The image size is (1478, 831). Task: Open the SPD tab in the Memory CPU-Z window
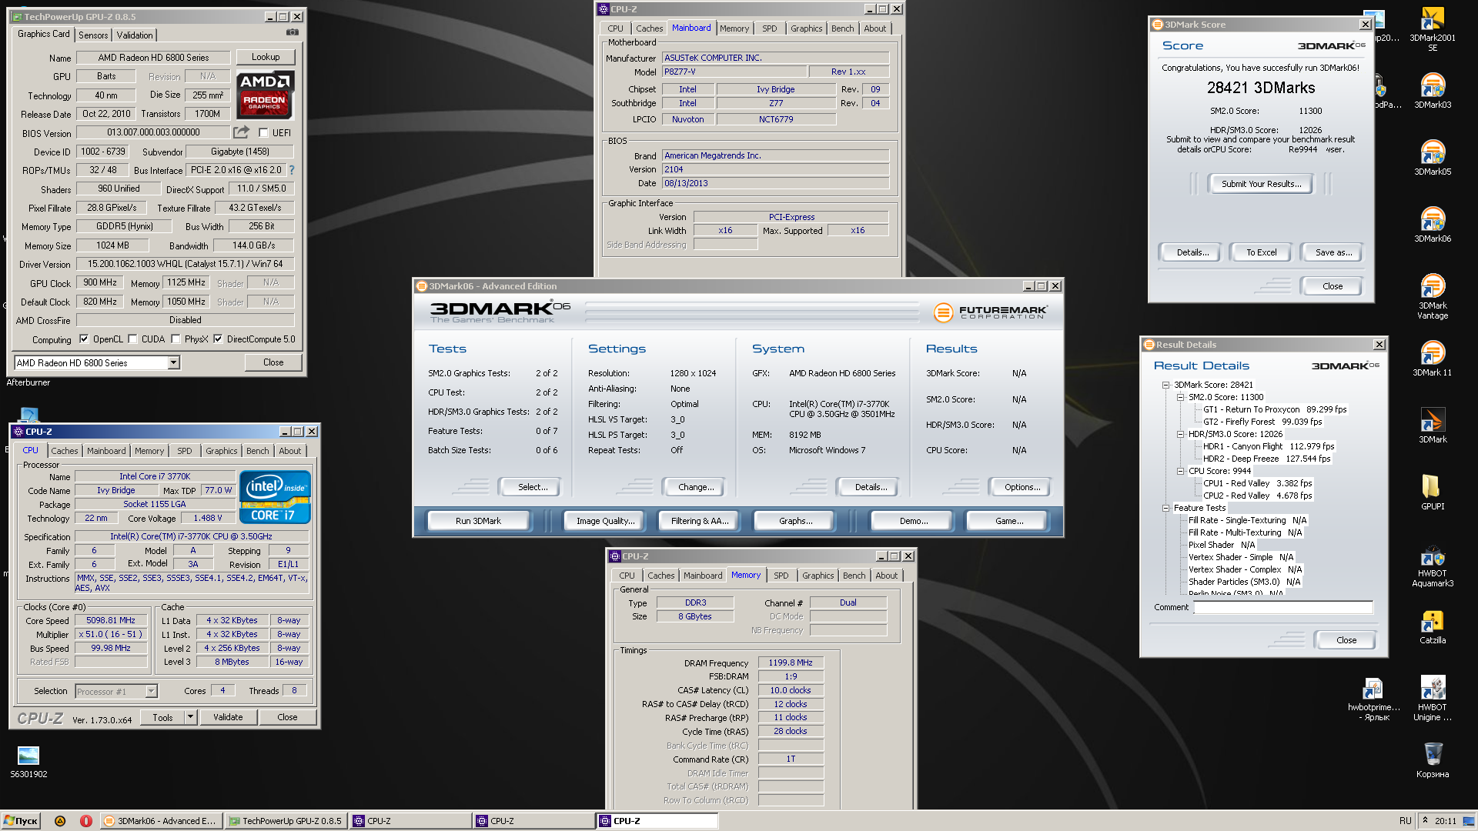click(781, 576)
